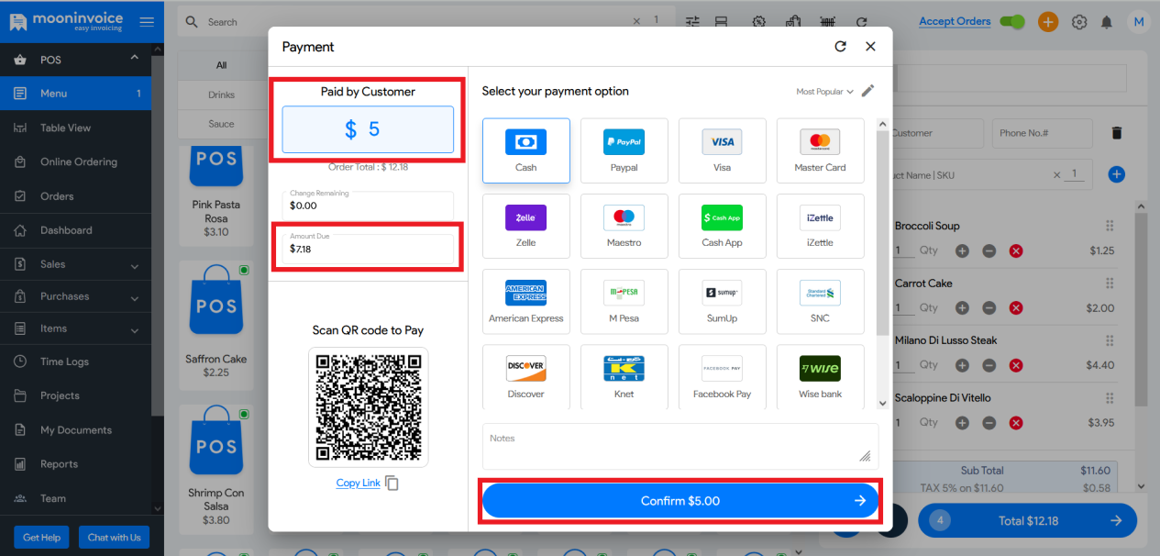Click the copy icon beside Copy Link
The image size is (1160, 556).
[392, 484]
